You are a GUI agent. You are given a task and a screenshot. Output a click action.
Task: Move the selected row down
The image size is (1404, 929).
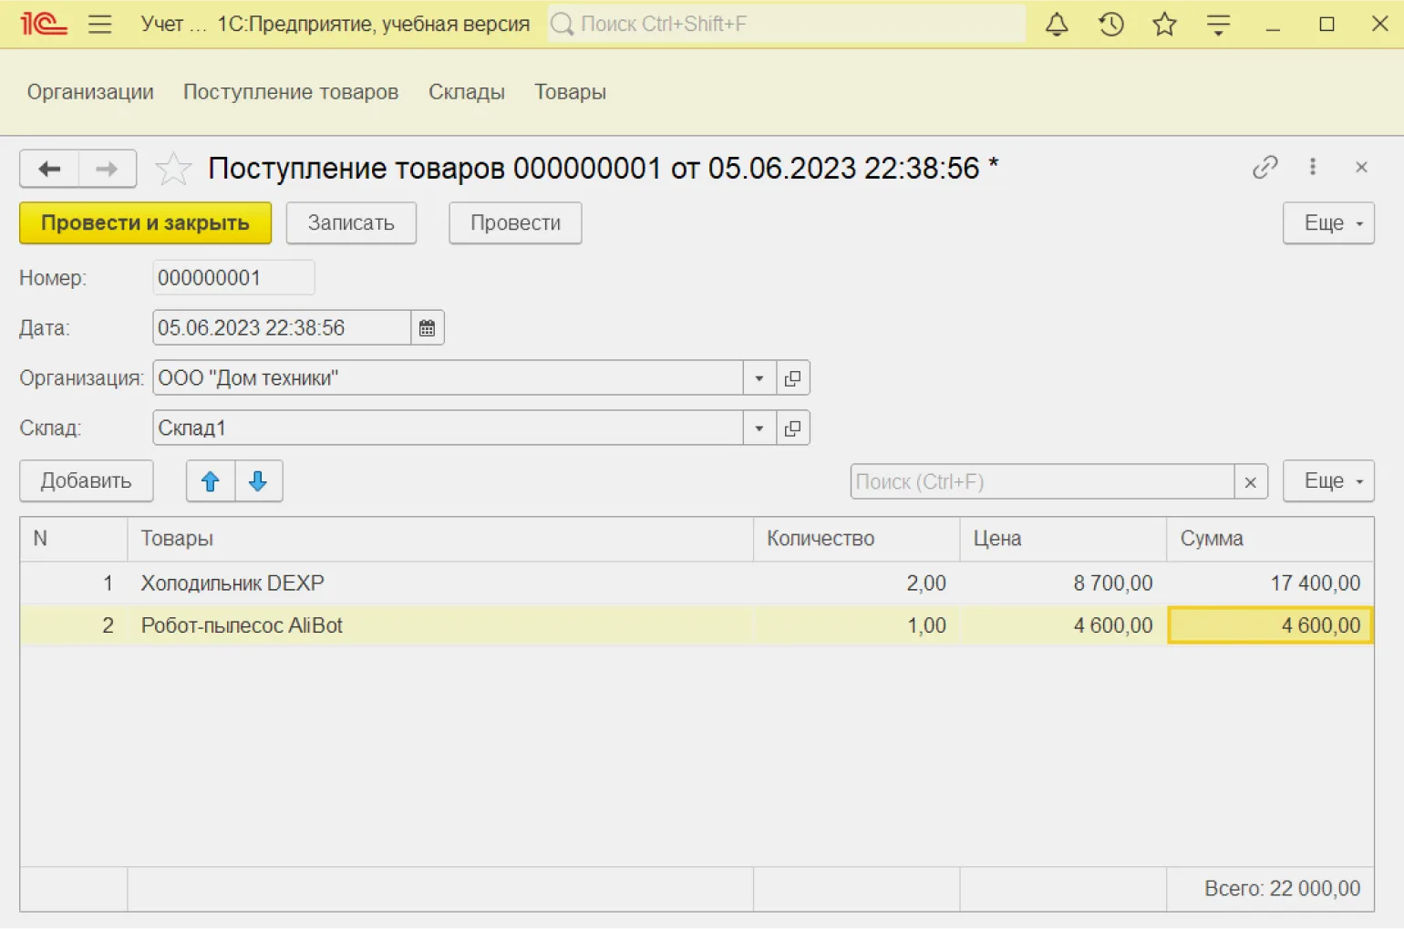(x=258, y=481)
